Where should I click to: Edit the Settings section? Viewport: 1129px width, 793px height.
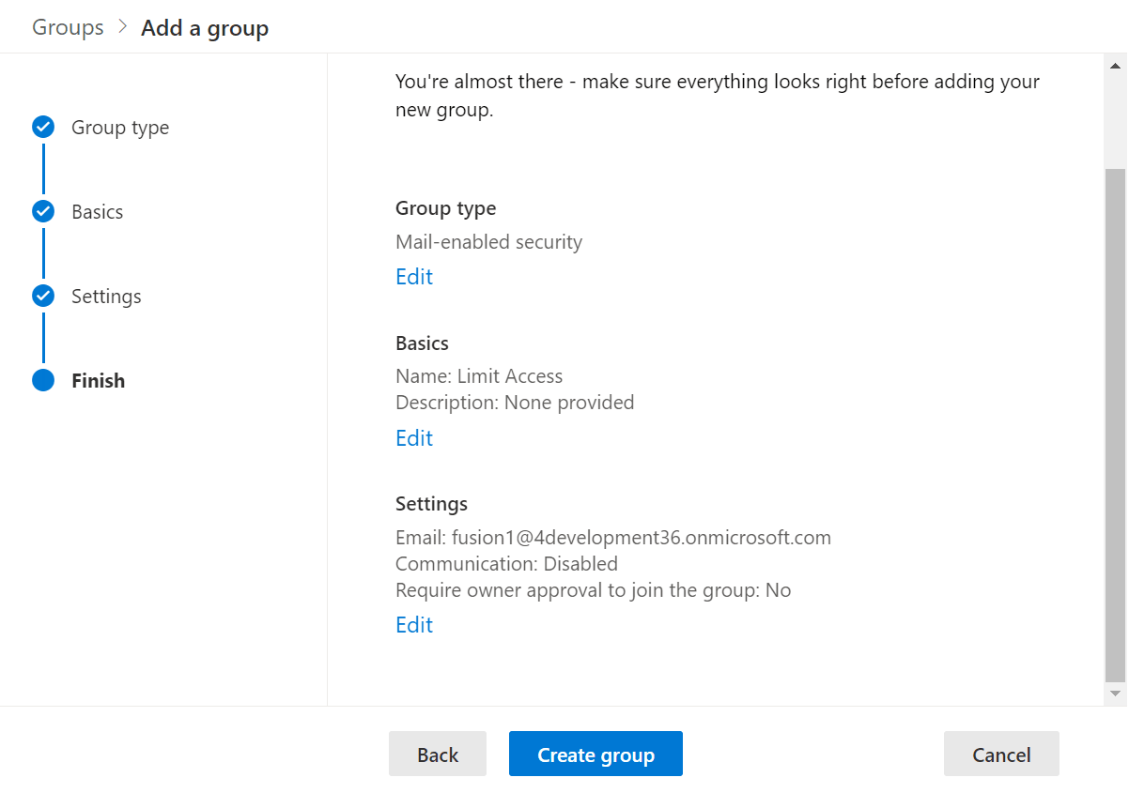[x=414, y=624]
